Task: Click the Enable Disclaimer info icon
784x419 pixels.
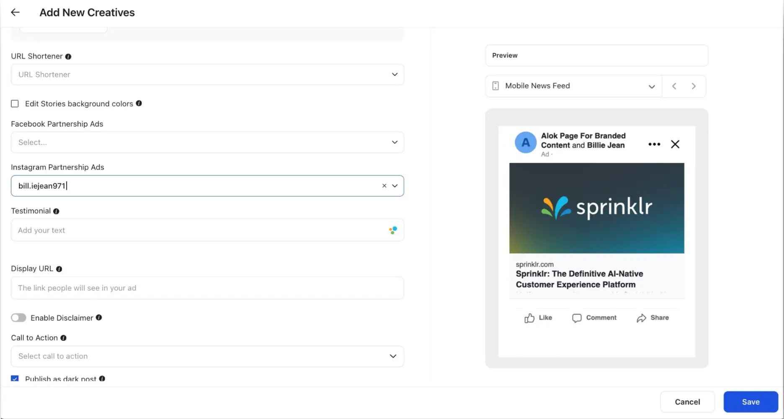Action: [x=99, y=317]
